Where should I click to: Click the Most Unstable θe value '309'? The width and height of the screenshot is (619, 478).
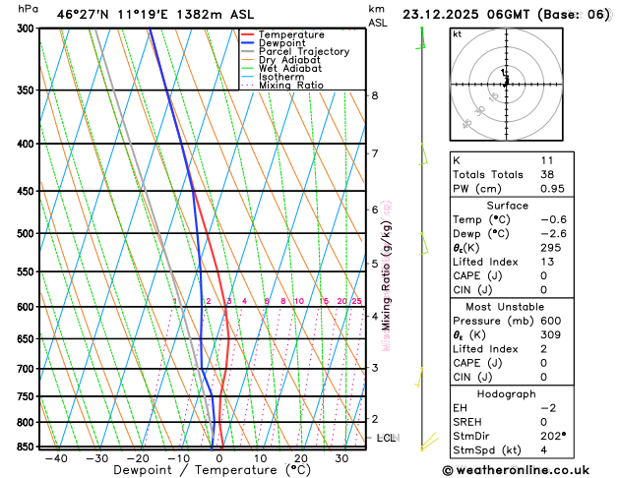point(551,334)
